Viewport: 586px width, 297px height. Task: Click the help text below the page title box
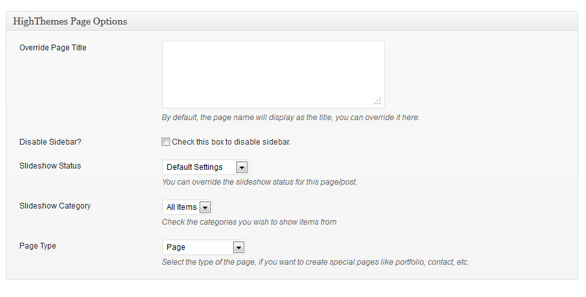pos(291,118)
